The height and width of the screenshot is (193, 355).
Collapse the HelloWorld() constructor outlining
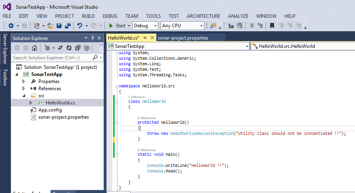117,123
